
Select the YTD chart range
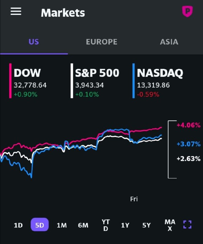[x=105, y=225]
